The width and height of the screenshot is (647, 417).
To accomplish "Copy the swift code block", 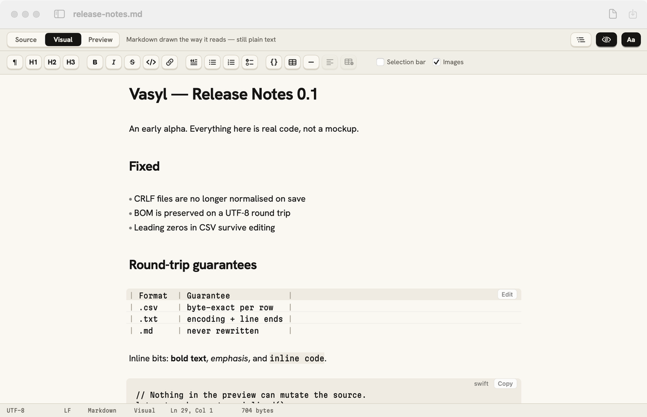I will coord(505,383).
